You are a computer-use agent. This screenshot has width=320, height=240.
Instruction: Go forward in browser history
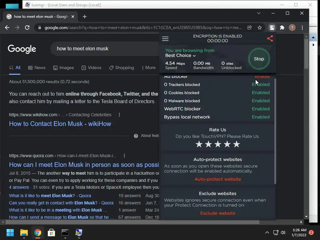(x=17, y=27)
